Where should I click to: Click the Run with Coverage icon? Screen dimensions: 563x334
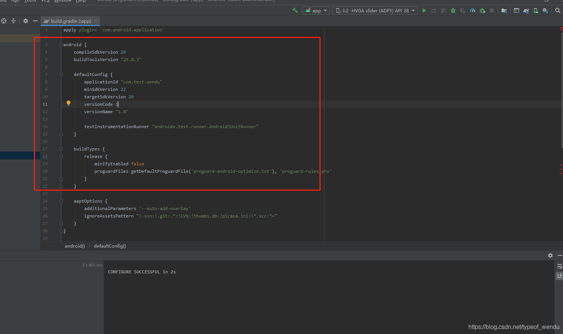click(463, 10)
